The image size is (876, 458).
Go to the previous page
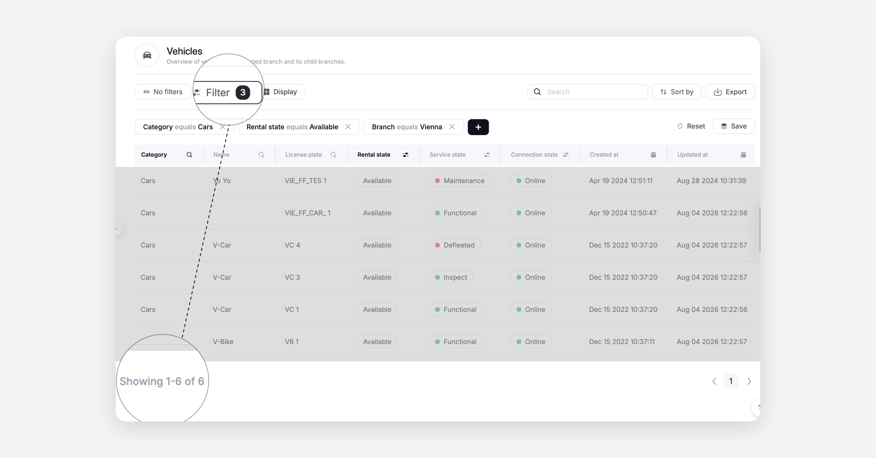714,381
